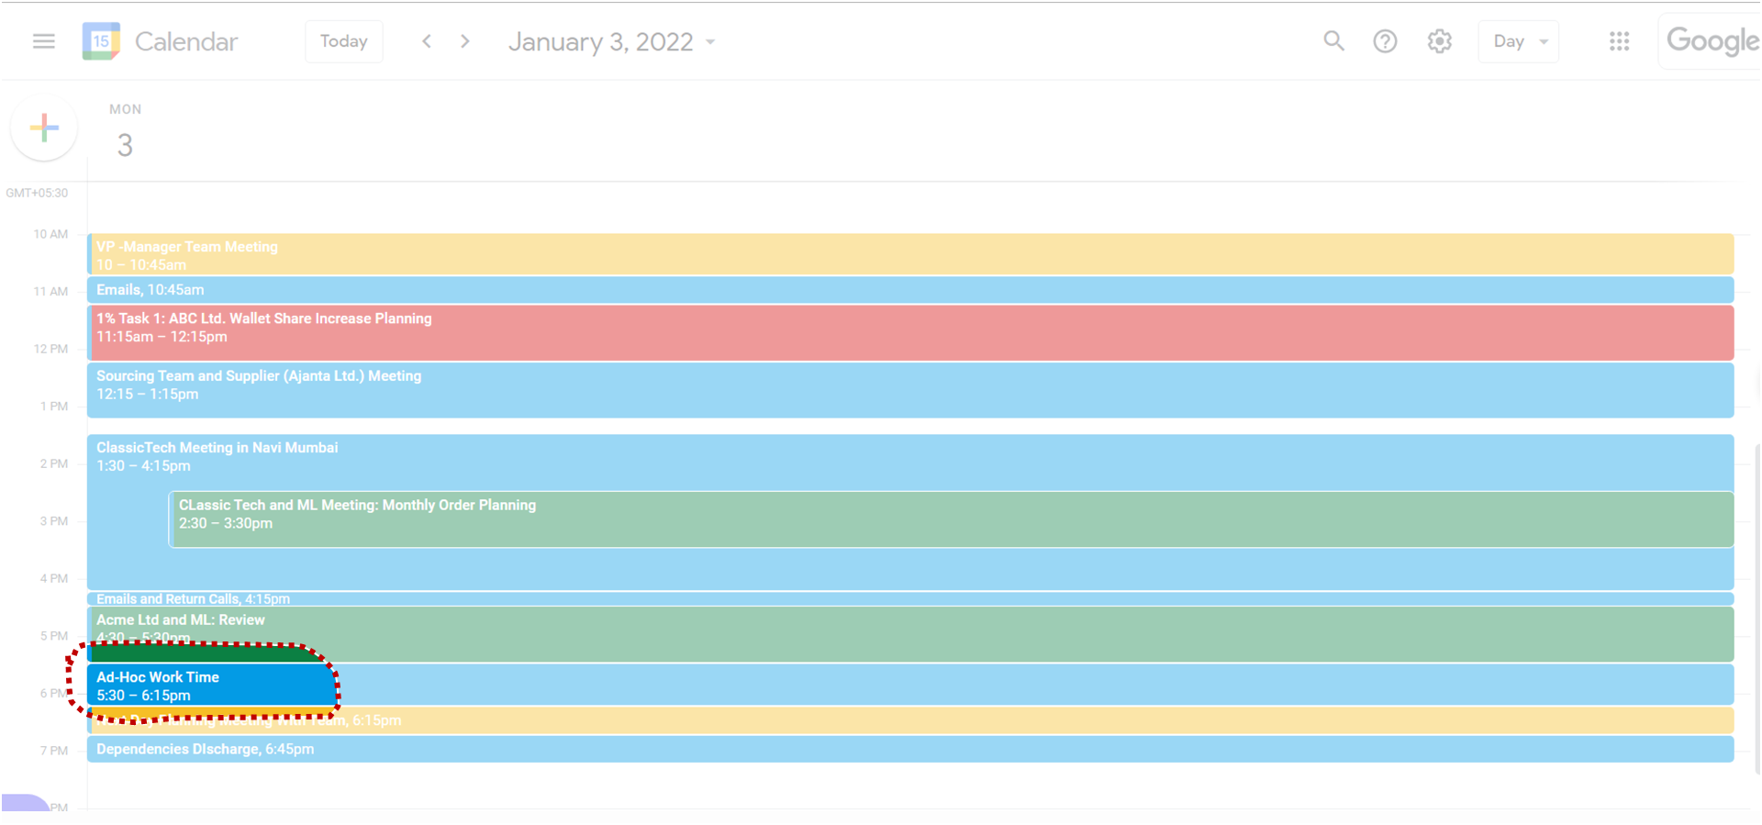Go to previous day with left arrow
1762x825 pixels.
[427, 41]
